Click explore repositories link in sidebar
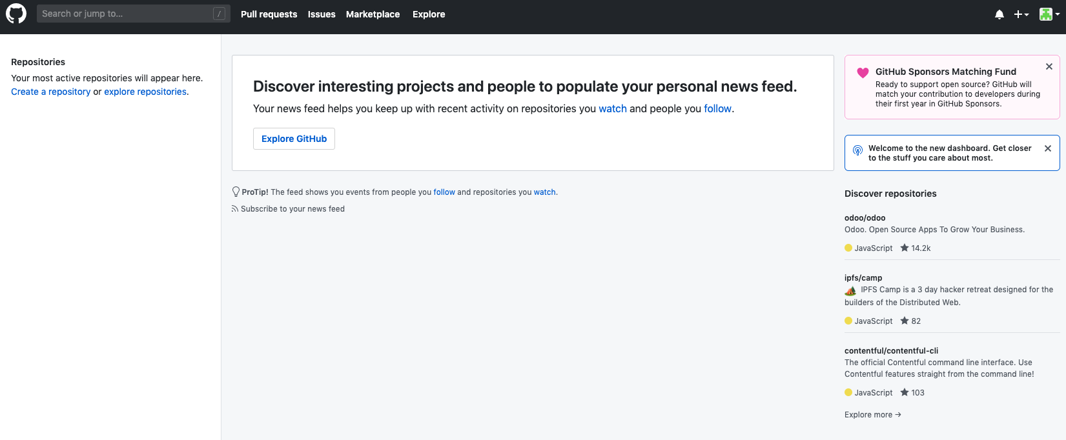The image size is (1066, 440). 145,92
